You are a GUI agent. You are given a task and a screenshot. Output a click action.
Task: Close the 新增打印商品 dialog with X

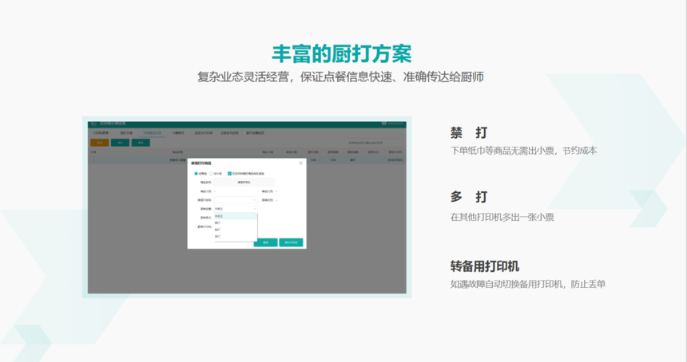click(x=300, y=163)
